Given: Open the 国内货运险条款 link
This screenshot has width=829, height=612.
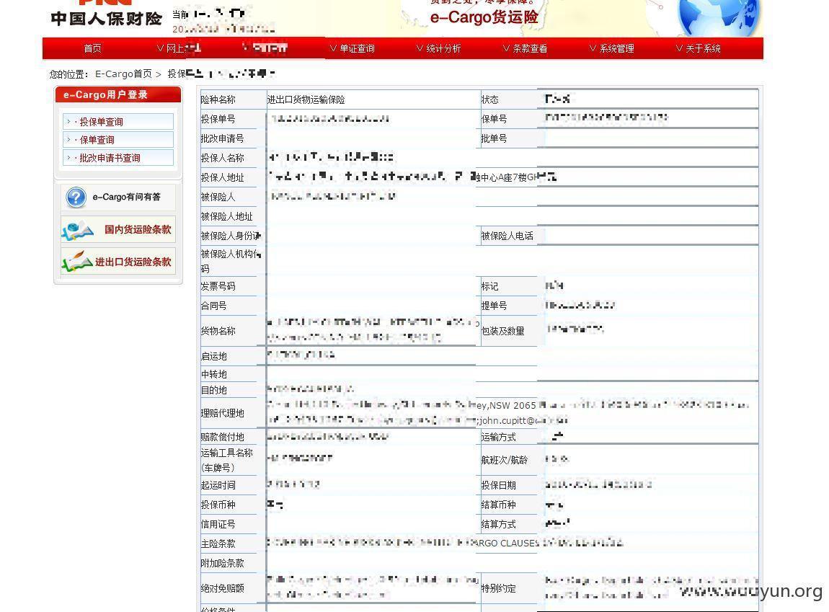Looking at the screenshot, I should 138,229.
